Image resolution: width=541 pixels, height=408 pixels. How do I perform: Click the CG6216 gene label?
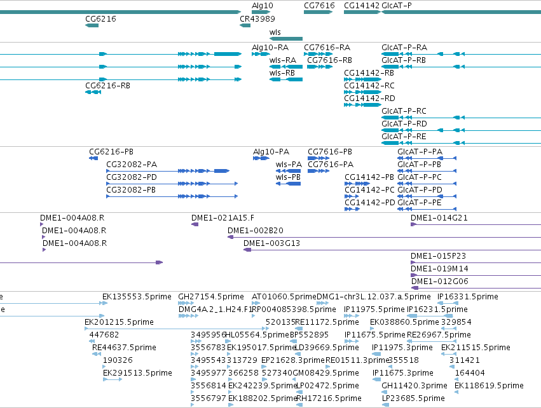tap(100, 18)
